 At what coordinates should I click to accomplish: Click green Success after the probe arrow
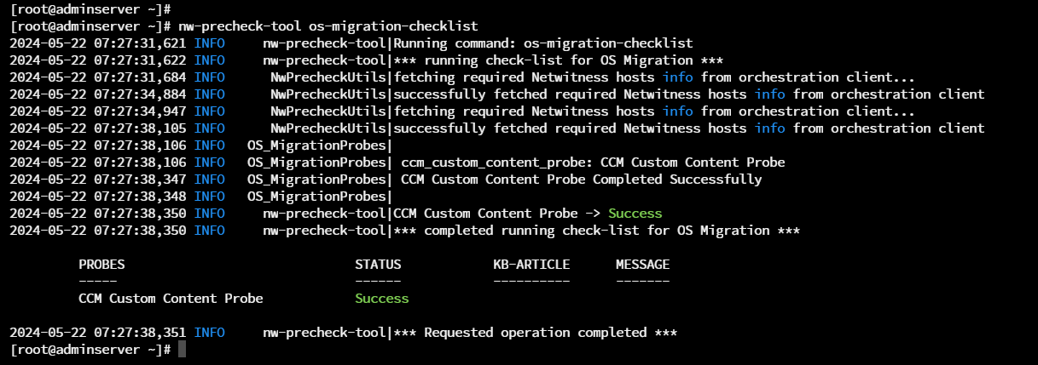point(635,214)
